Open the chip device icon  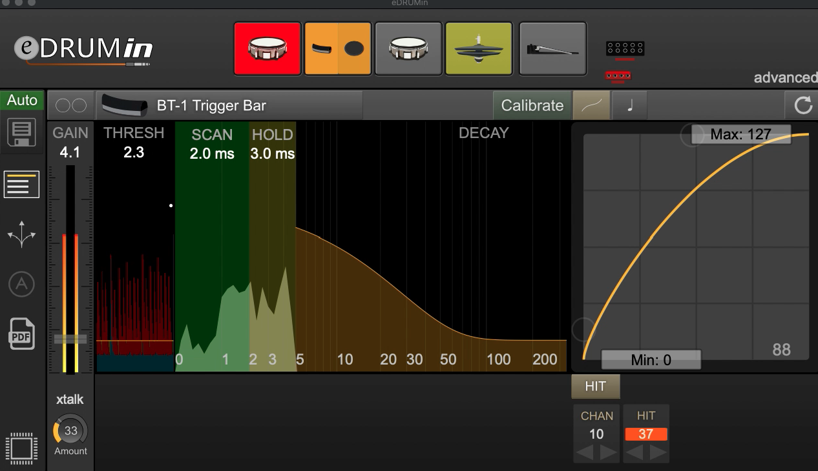tap(21, 448)
